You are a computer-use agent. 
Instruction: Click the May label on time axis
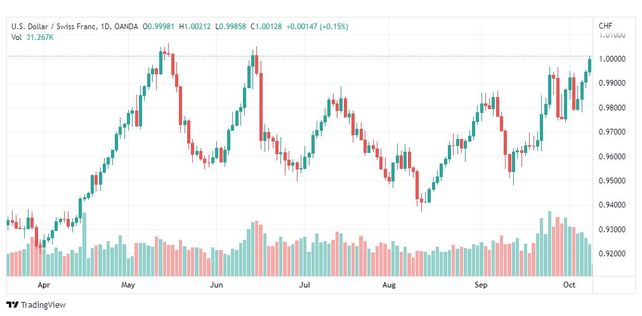coord(128,285)
